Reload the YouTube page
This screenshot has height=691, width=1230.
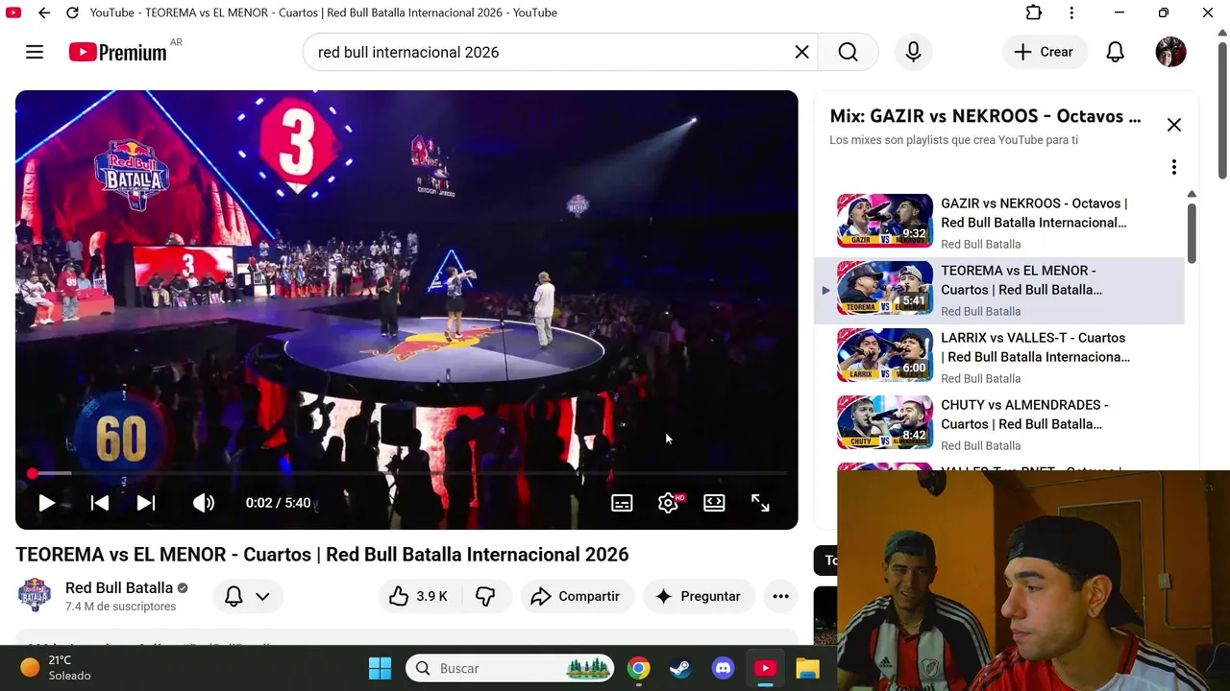(x=72, y=12)
